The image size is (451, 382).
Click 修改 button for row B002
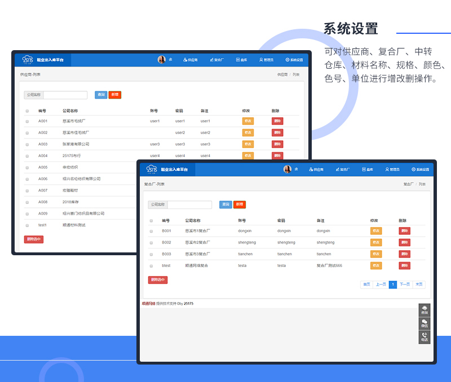(376, 242)
